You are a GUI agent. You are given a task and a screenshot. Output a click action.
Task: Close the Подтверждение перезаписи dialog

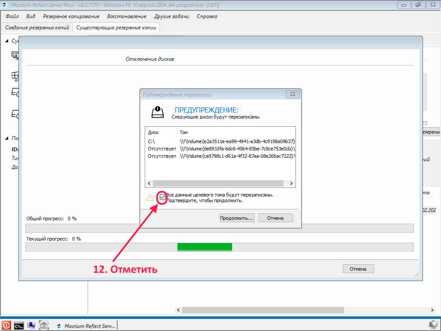[x=292, y=94]
